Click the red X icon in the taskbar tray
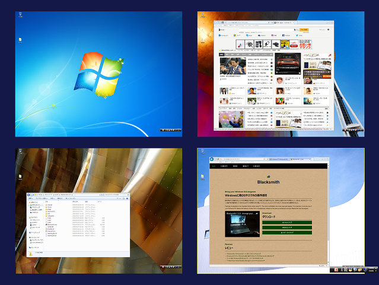The image size is (379, 285). pyautogui.click(x=336, y=270)
